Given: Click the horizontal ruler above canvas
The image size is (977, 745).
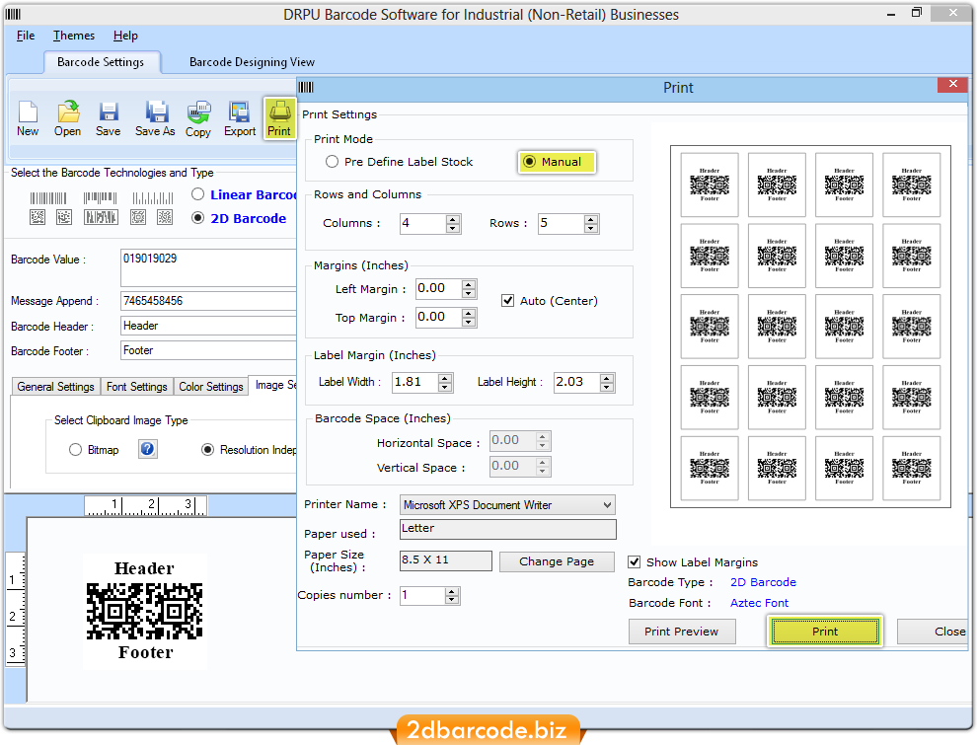Looking at the screenshot, I should tap(145, 505).
